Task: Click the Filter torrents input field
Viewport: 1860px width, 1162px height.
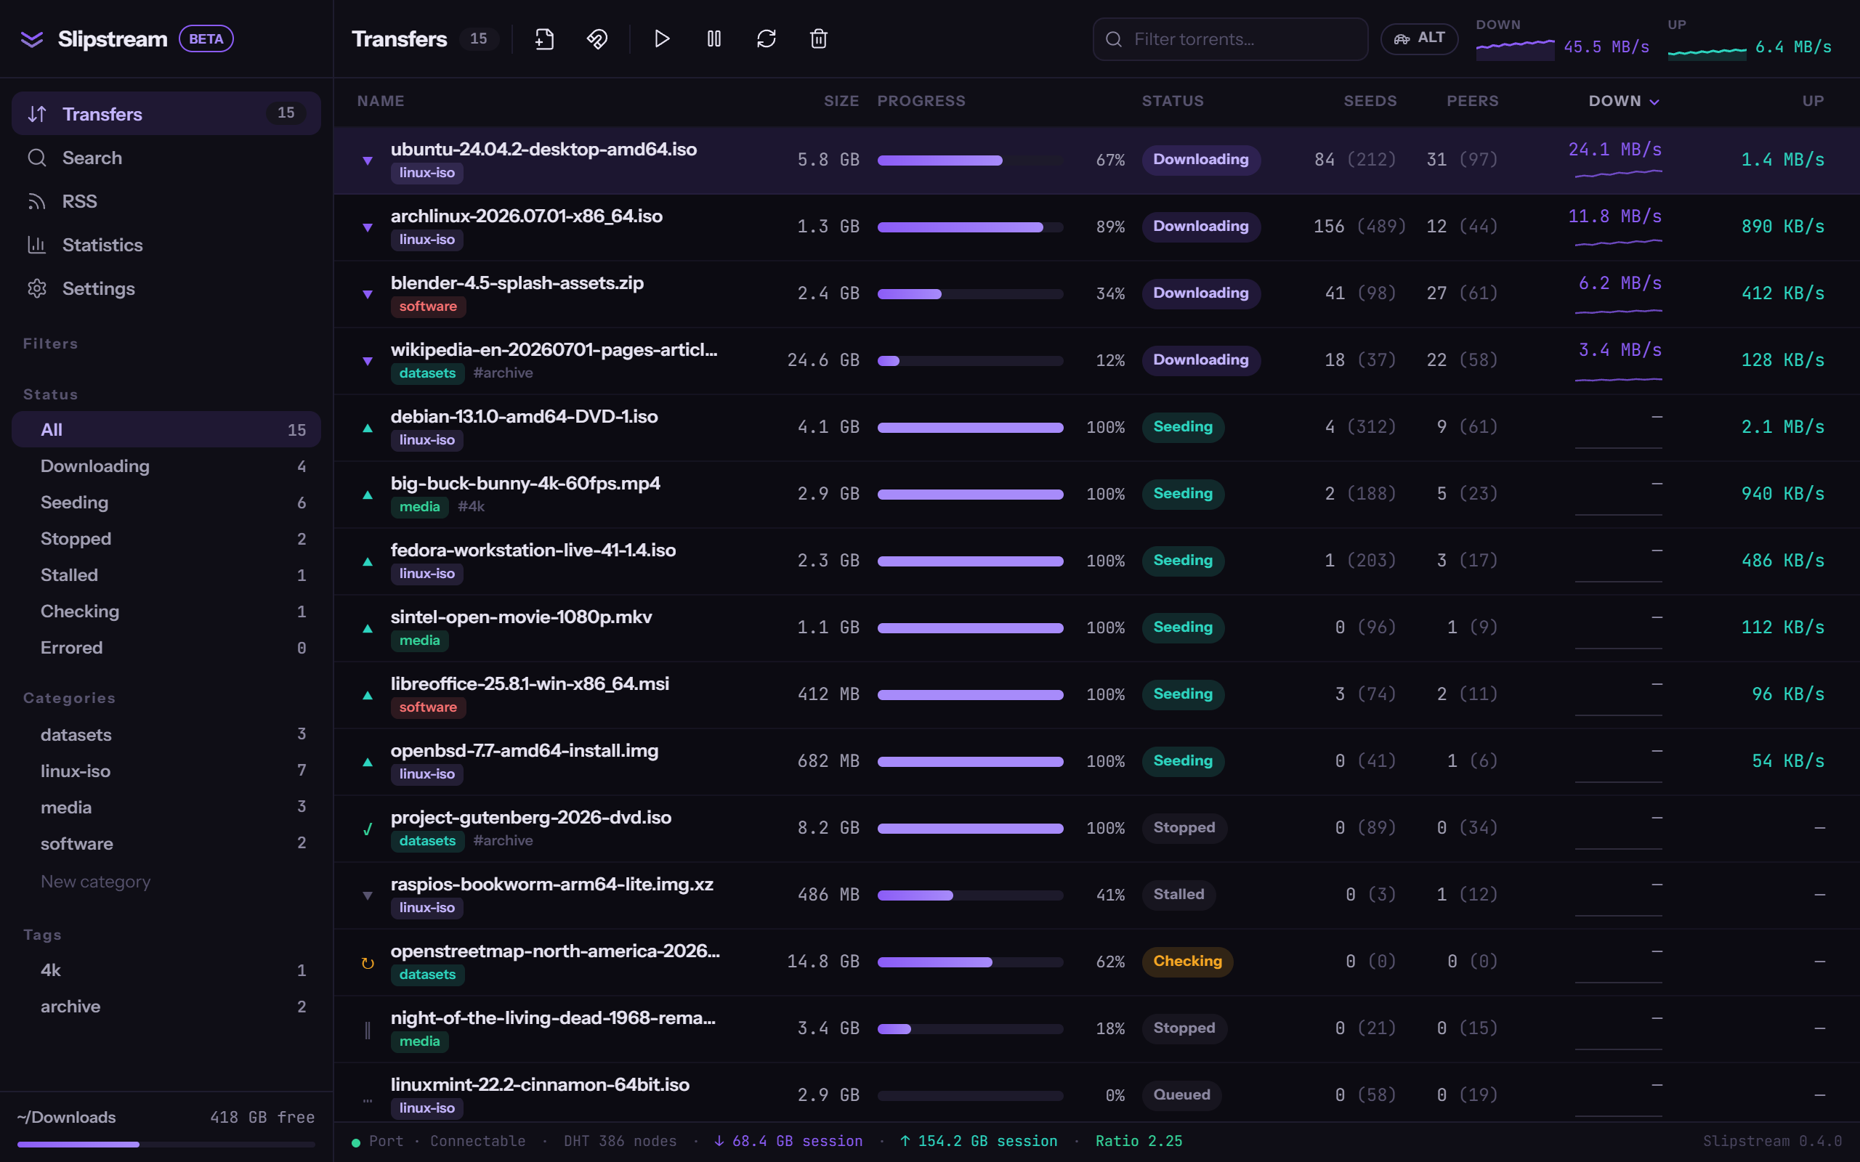Action: (x=1230, y=39)
